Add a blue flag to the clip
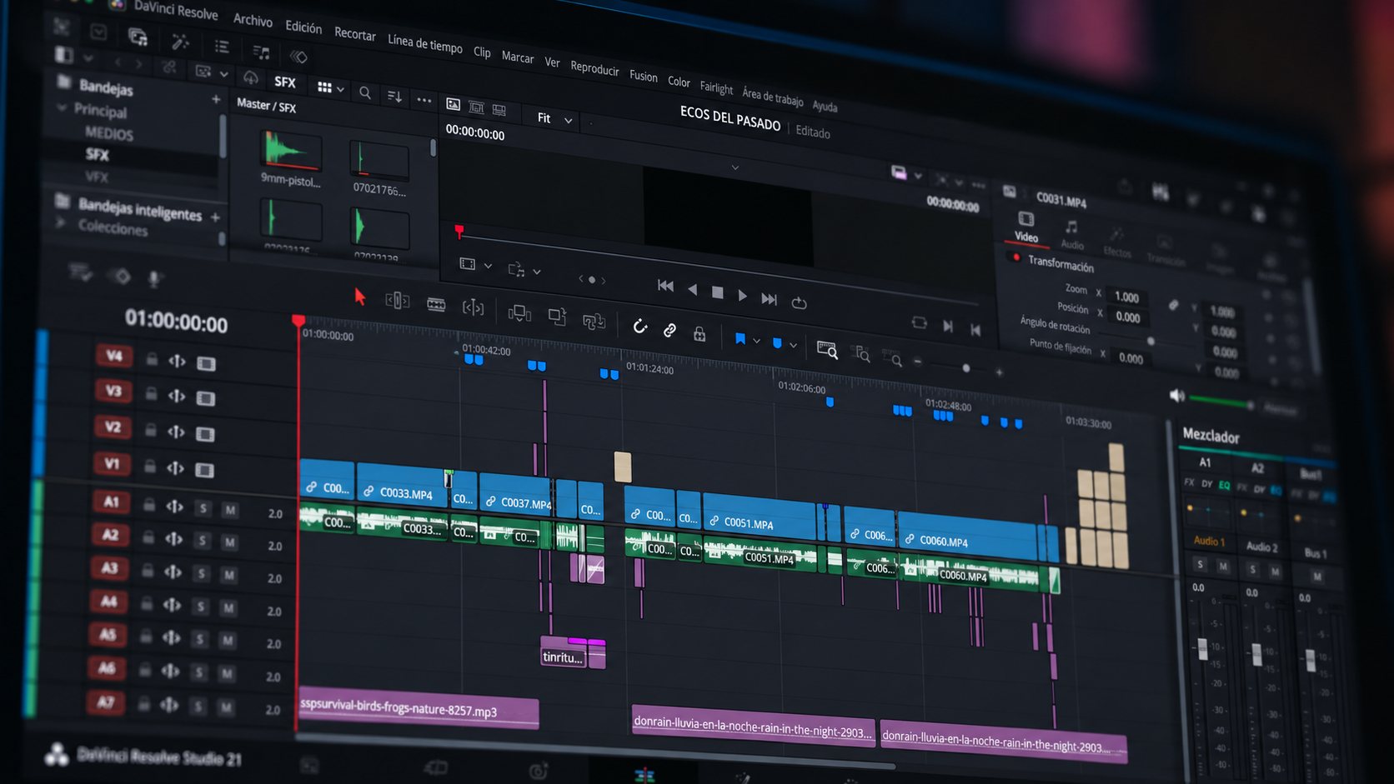Viewport: 1394px width, 784px height. coord(740,338)
